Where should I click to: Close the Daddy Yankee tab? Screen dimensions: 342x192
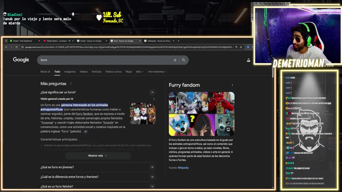tap(73, 41)
